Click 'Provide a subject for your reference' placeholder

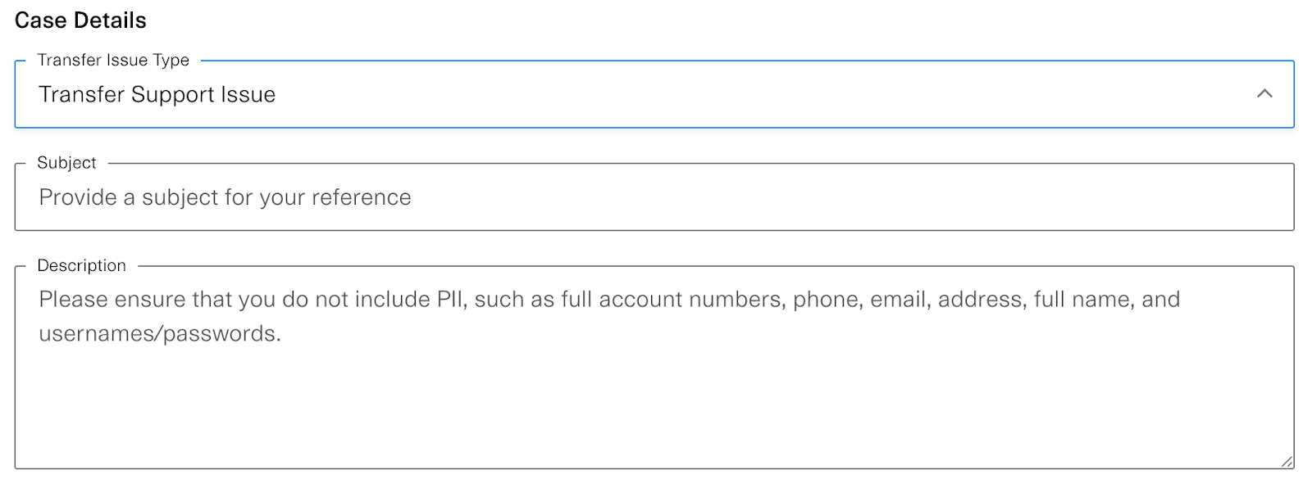click(225, 197)
